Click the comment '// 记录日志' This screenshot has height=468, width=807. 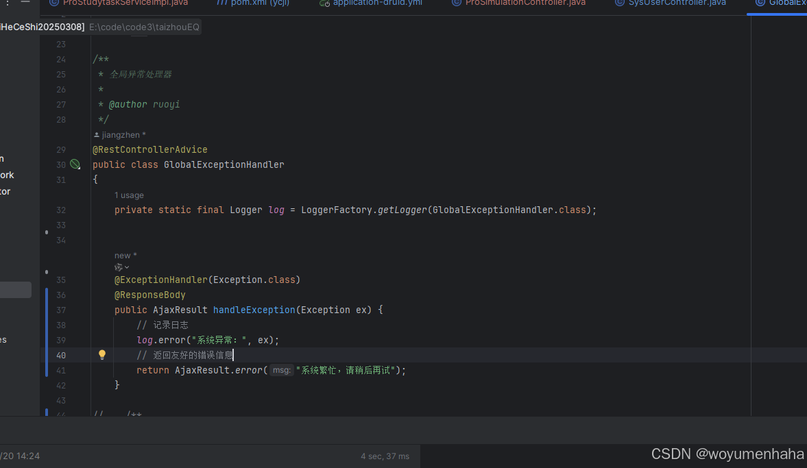click(x=162, y=325)
